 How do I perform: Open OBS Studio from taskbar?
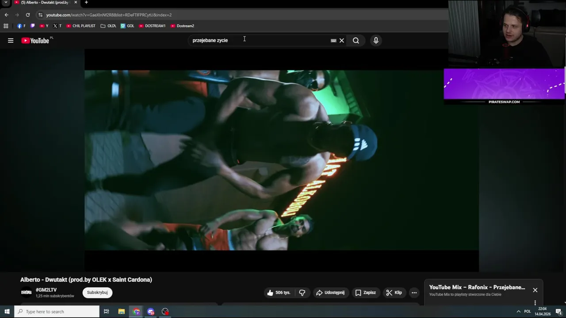coord(165,312)
